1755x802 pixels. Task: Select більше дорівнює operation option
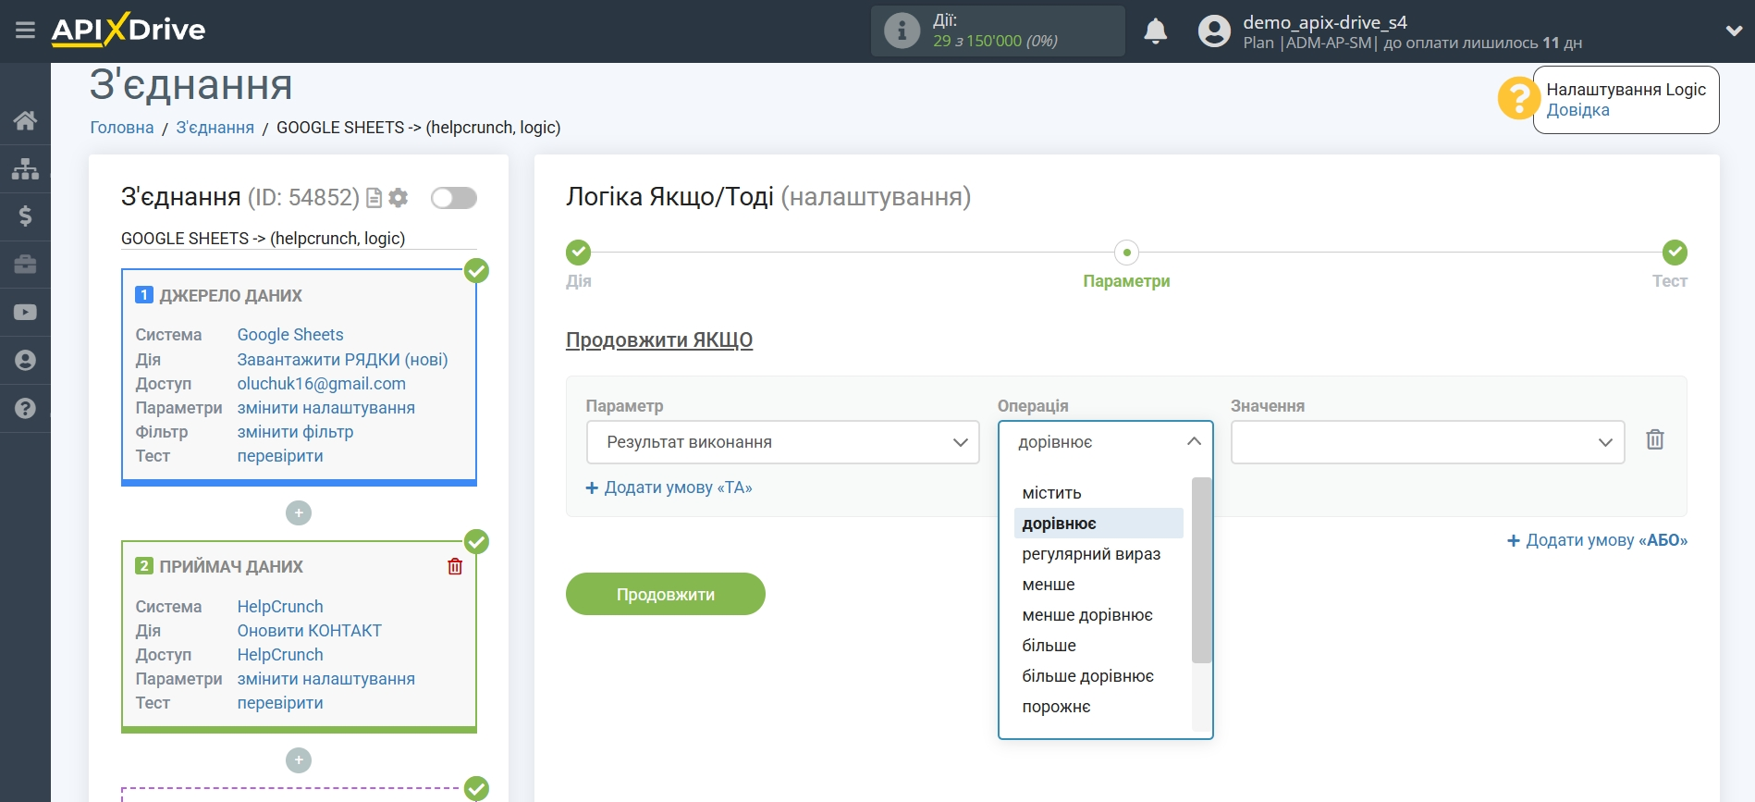(1098, 676)
